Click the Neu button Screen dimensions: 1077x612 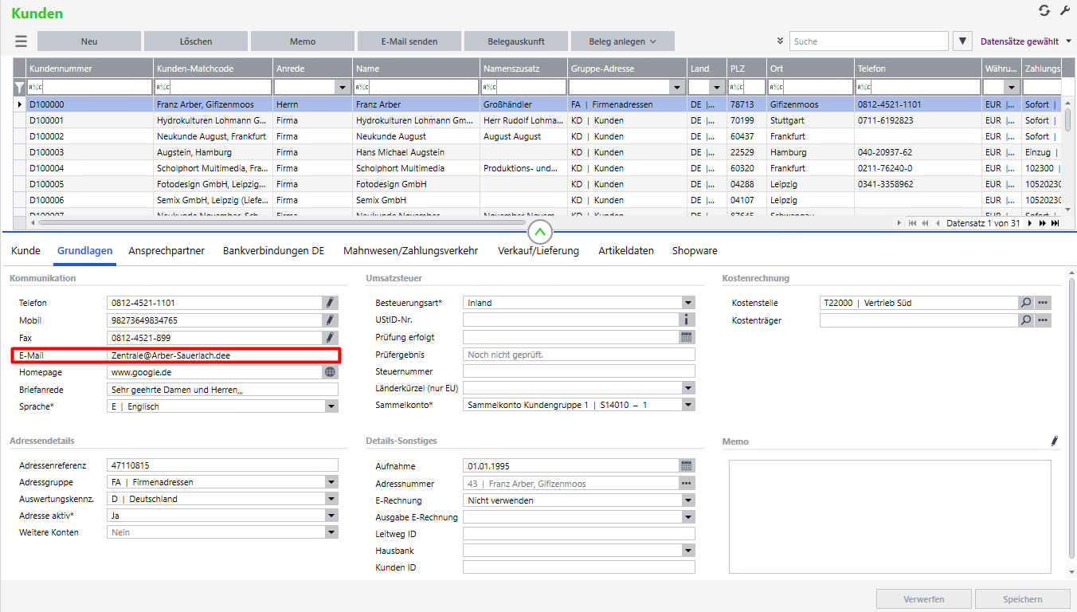point(89,41)
